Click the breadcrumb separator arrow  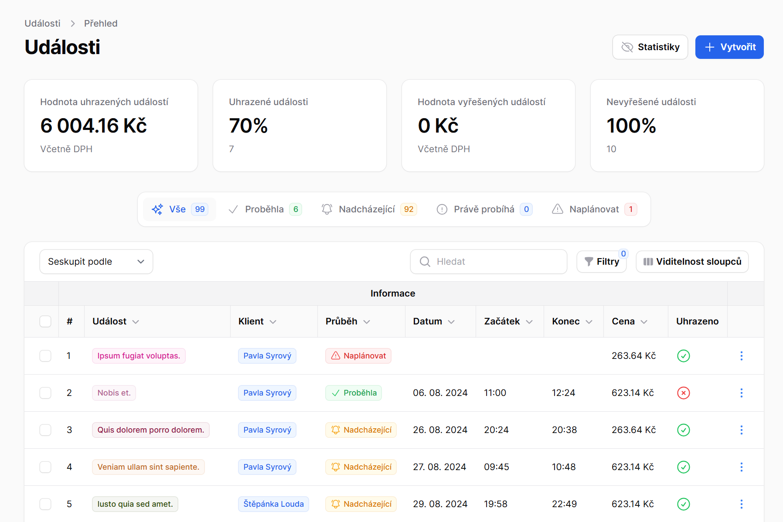coord(73,24)
